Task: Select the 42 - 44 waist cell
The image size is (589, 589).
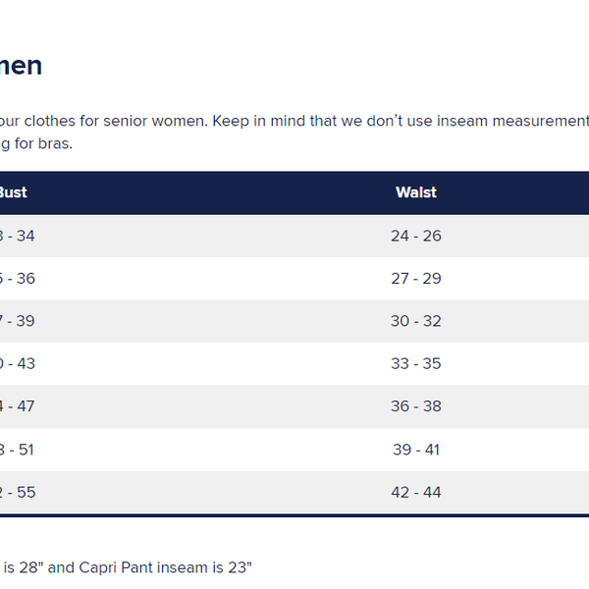Action: click(415, 492)
